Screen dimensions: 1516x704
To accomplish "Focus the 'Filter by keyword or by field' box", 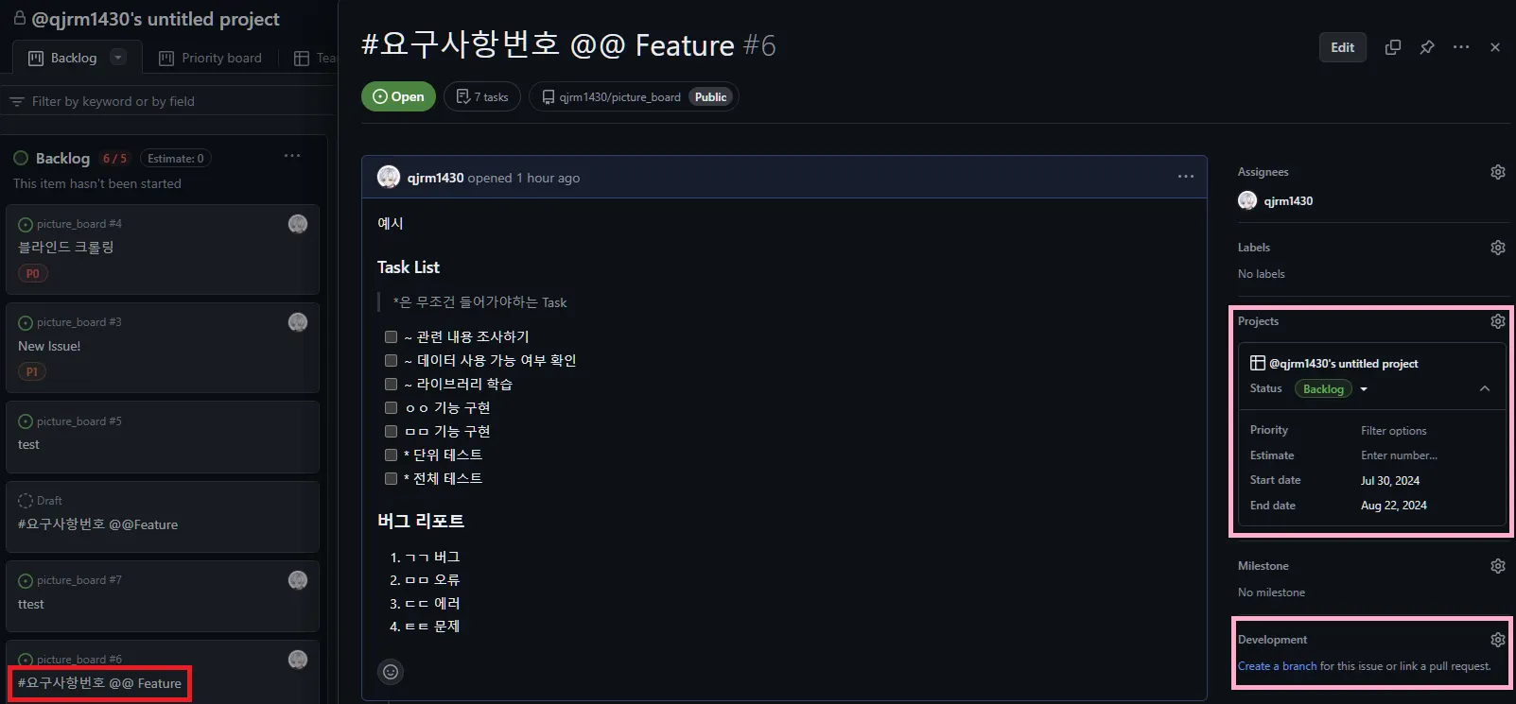I will 168,101.
